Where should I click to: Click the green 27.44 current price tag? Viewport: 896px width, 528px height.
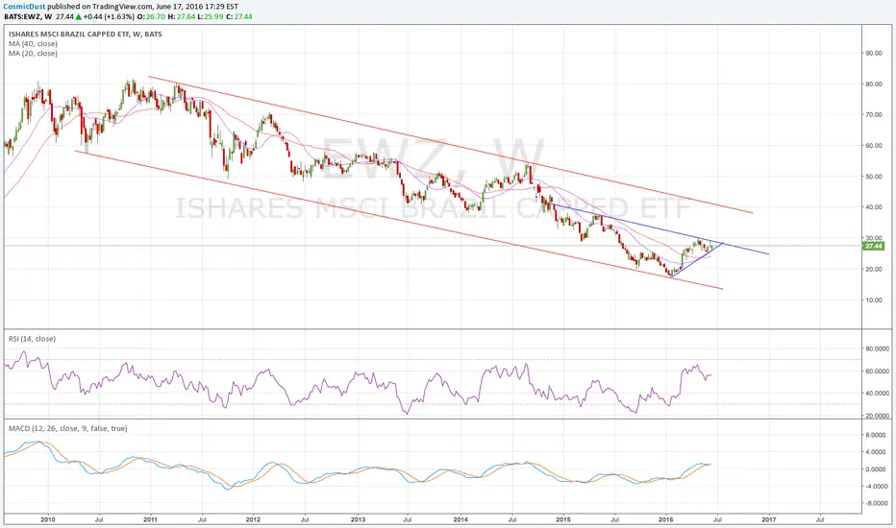coord(874,246)
